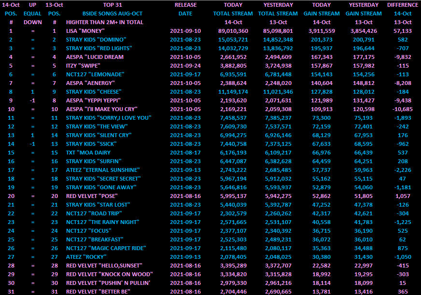Click yesterday's total stream value 85,098,801

pos(278,31)
